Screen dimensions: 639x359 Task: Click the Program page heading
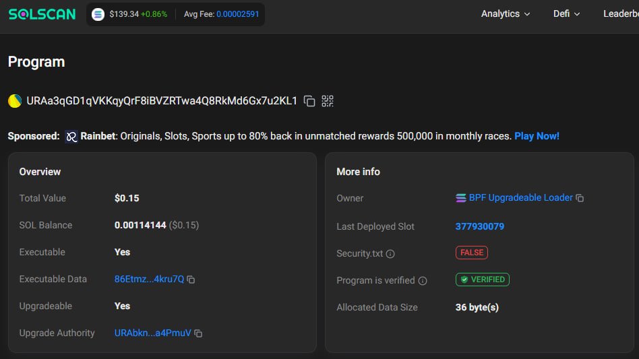point(36,62)
